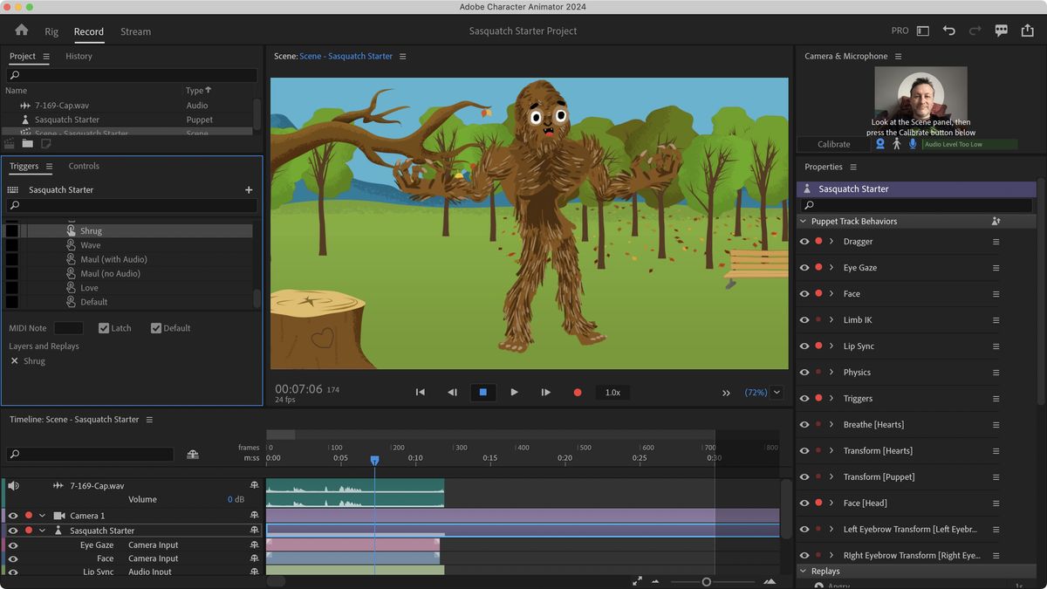
Task: Click the Dragger behavior menu icon
Action: [995, 241]
